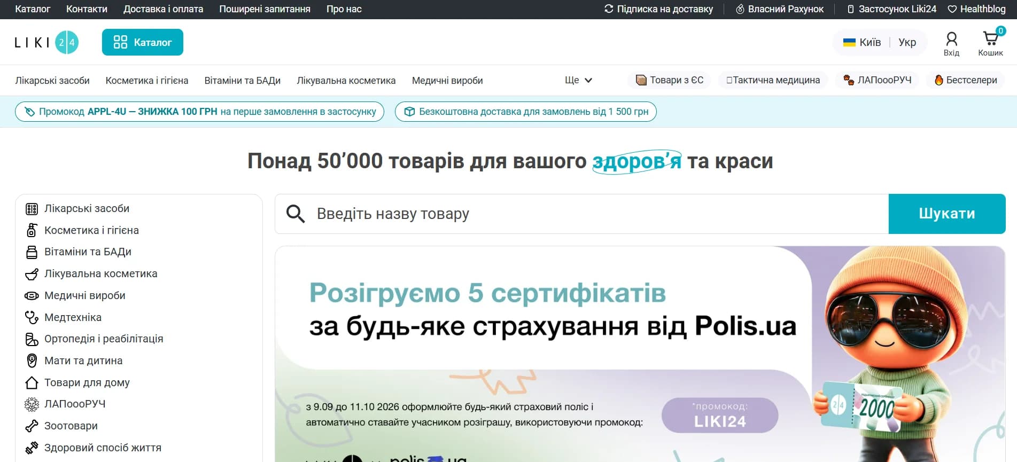Viewport: 1017px width, 462px height.
Task: Click the LIKI24 logo
Action: tap(46, 42)
